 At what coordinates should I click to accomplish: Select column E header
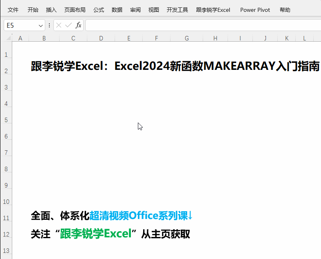[129, 38]
